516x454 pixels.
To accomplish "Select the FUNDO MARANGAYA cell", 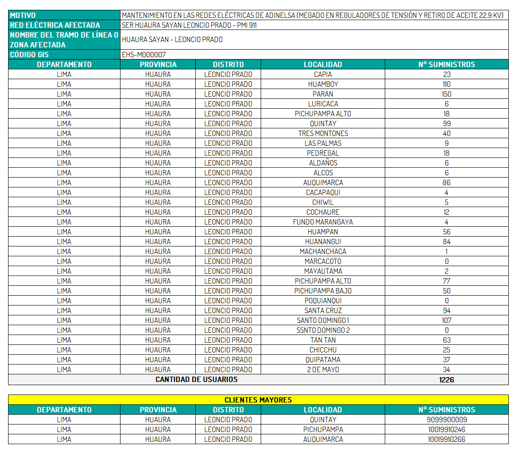I will click(x=322, y=222).
